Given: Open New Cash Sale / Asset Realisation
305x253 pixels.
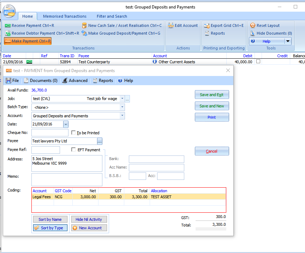Looking at the screenshot, I should coord(84,26).
